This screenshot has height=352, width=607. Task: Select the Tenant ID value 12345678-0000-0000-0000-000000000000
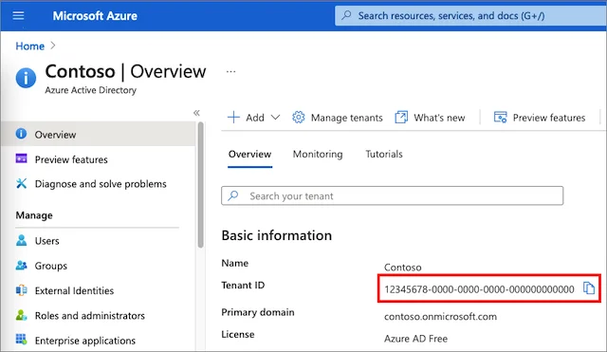click(479, 289)
